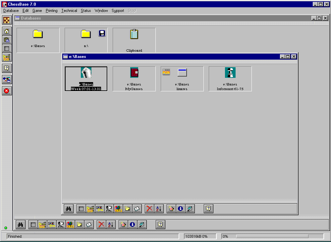Click the notepad icon in the e:\Bases toolbar
Viewport: 331px width, 242px height.
[190, 209]
